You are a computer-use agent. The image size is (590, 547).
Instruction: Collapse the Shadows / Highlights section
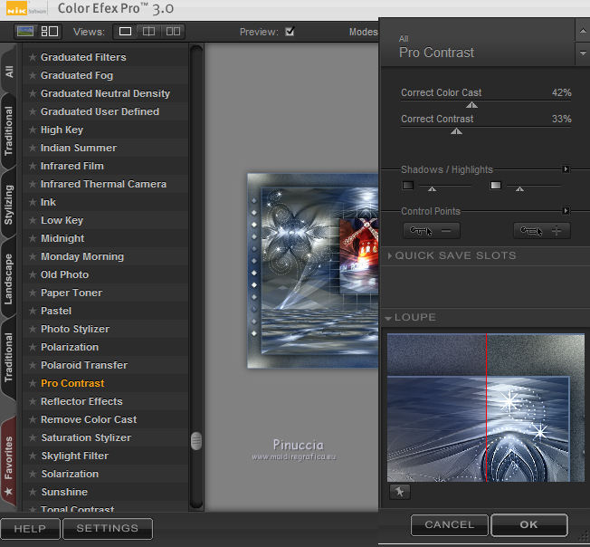coord(566,169)
